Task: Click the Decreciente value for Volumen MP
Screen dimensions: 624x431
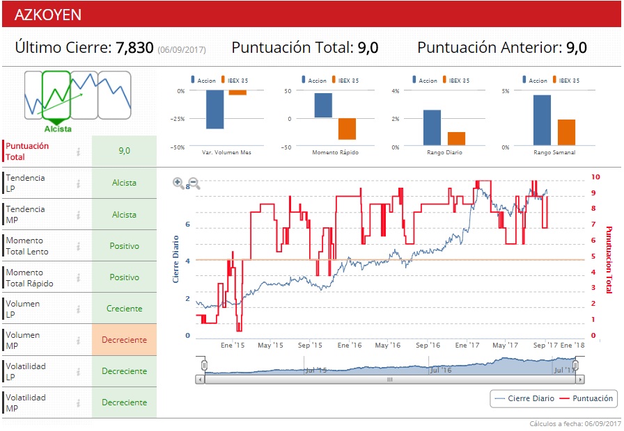Action: (x=124, y=340)
